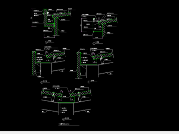Click the horizontal dimension line below detail 1
179x134 pixels.
(49, 38)
